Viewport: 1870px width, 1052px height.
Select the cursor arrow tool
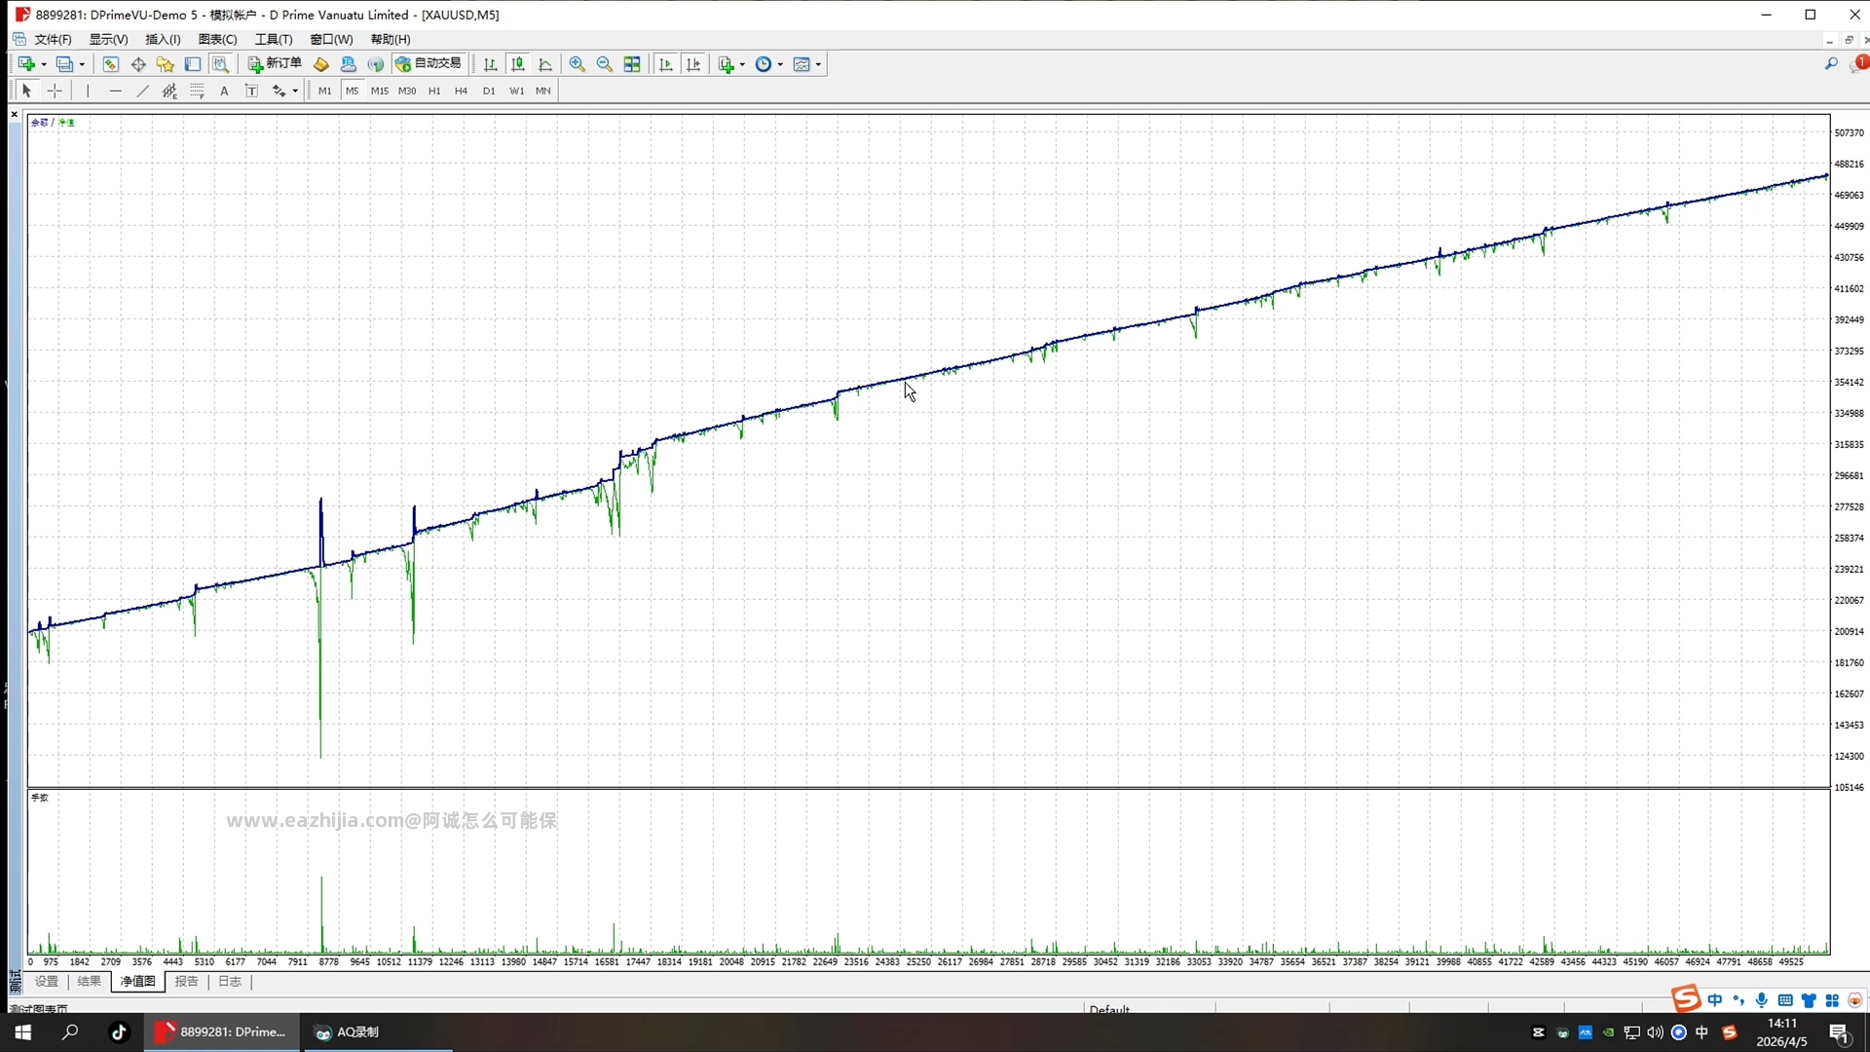pyautogui.click(x=27, y=91)
